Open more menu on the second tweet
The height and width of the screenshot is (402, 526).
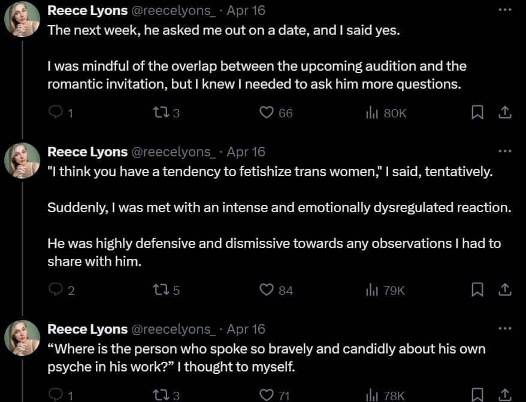point(505,151)
